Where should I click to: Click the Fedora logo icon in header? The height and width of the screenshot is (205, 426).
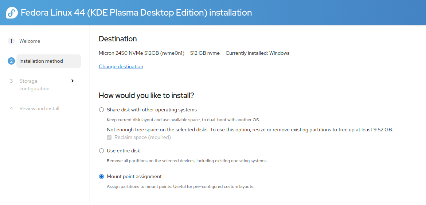click(12, 13)
